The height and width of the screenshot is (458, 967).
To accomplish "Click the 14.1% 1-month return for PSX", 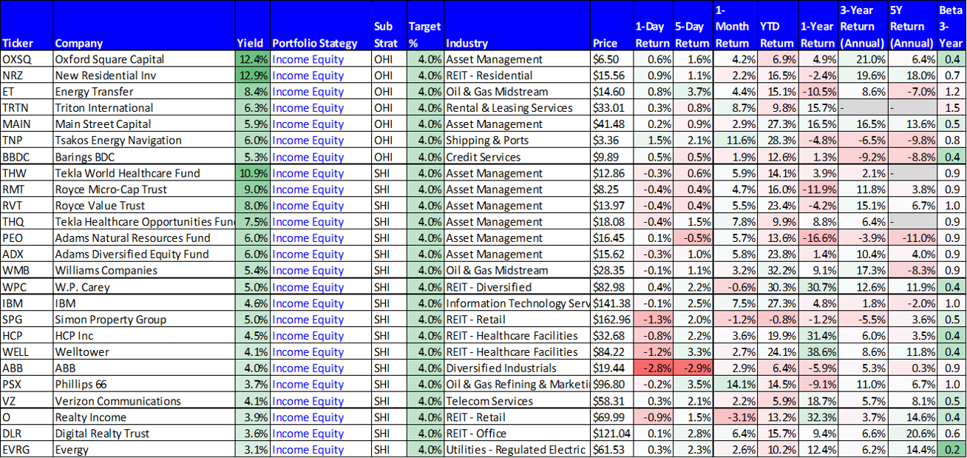I will [x=735, y=385].
